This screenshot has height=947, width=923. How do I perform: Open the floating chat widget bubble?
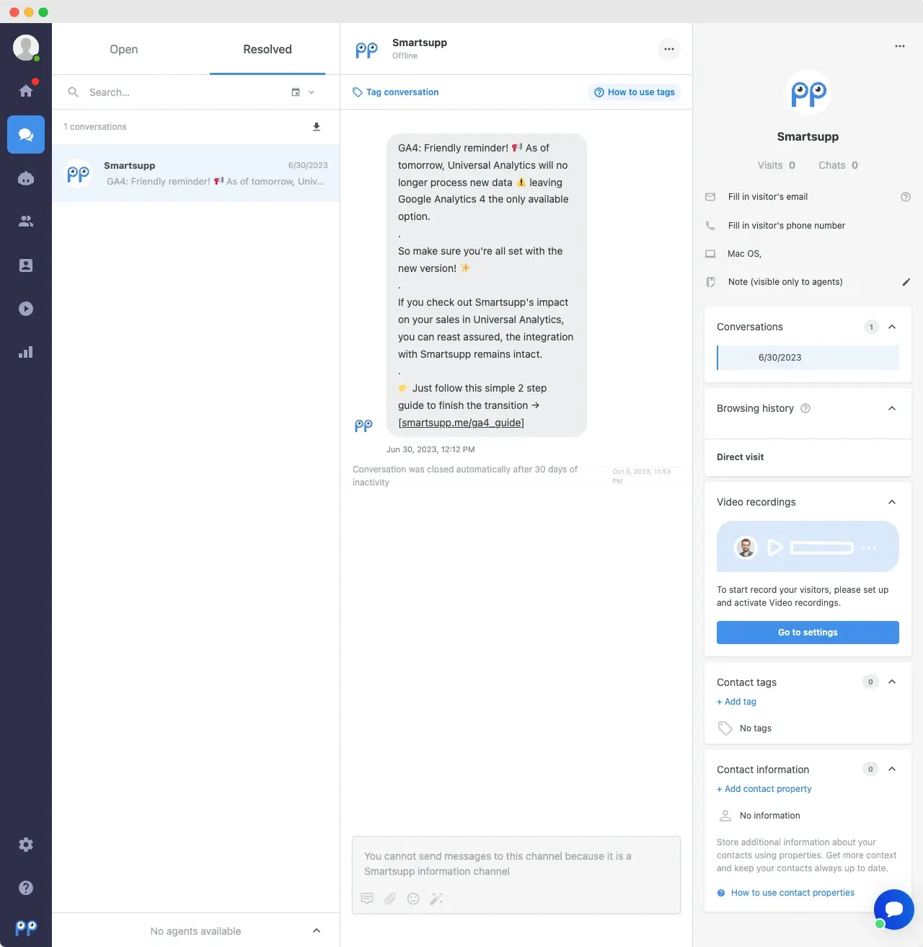coord(893,909)
